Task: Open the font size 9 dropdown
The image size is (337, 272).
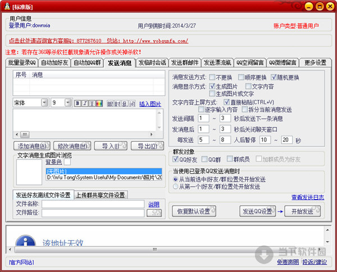Action: point(68,103)
